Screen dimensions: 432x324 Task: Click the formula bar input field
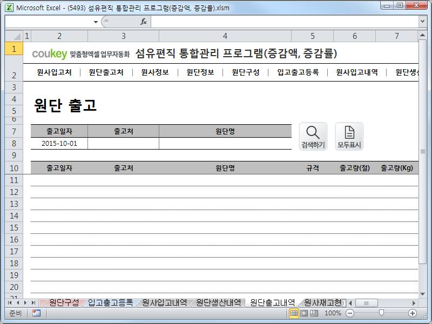(285, 22)
